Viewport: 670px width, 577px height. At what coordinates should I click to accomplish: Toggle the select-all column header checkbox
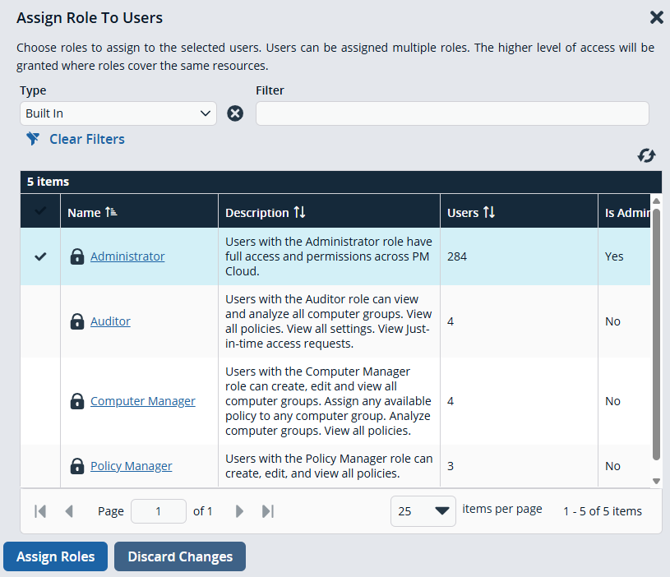(39, 211)
